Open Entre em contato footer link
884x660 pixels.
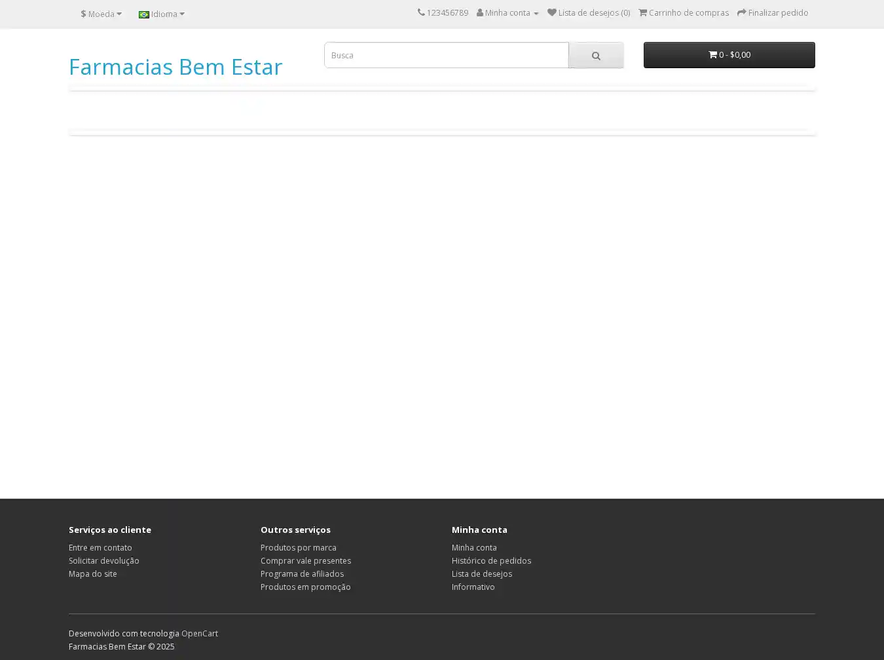(100, 547)
